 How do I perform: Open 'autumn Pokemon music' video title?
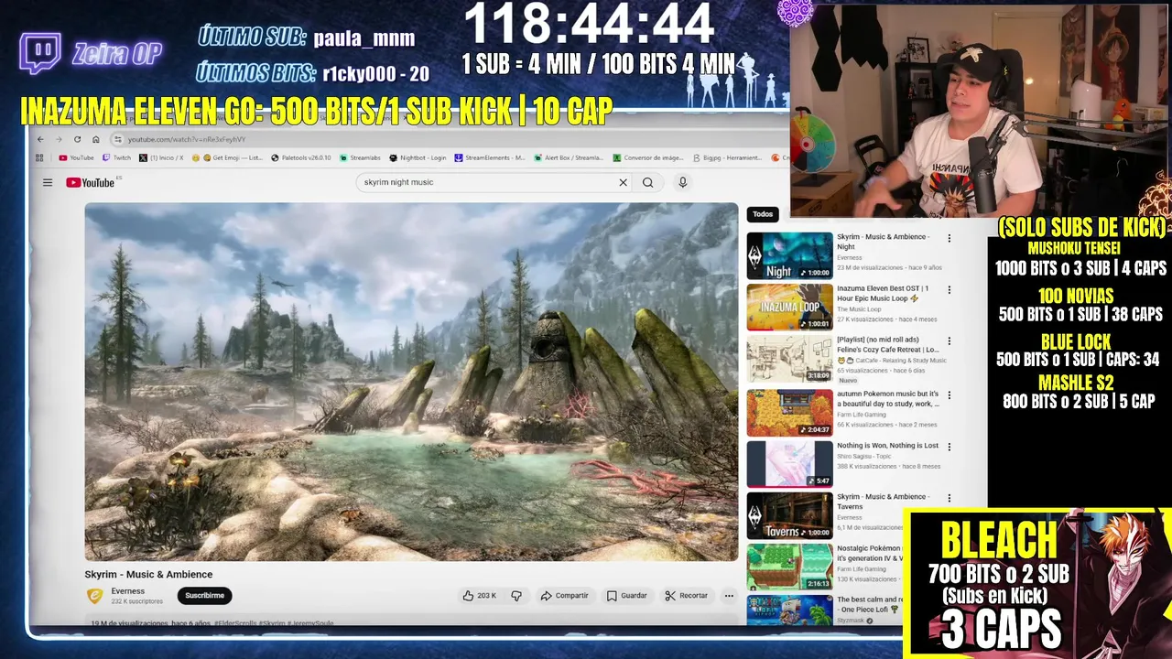887,398
